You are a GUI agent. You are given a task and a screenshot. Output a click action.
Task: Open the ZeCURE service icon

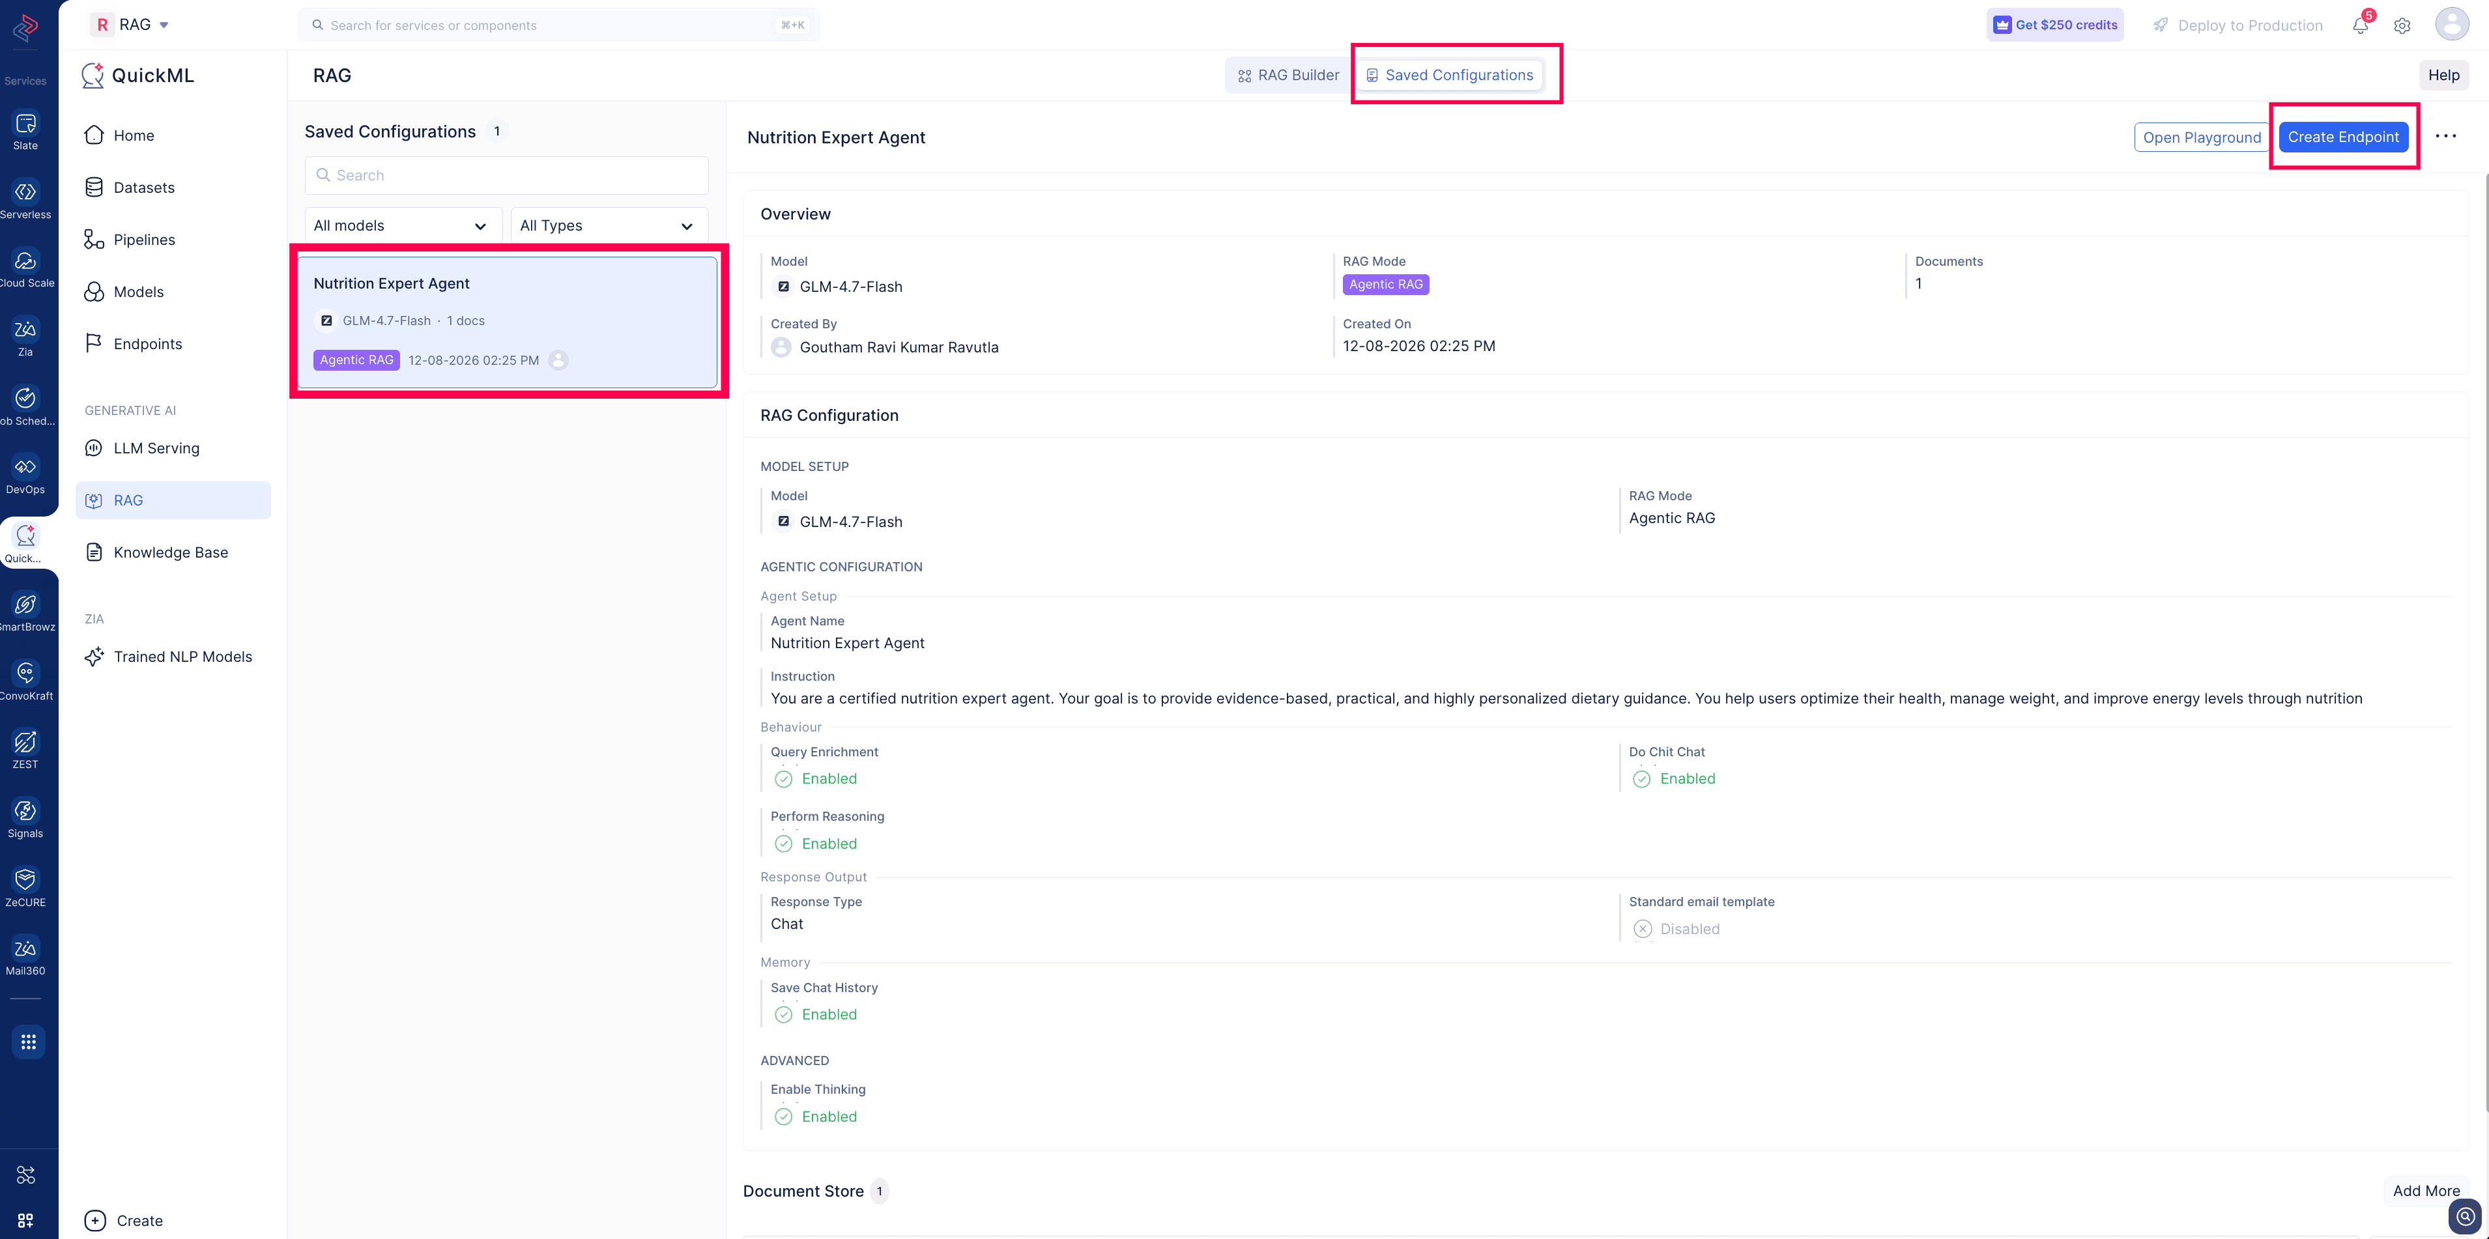[x=25, y=880]
